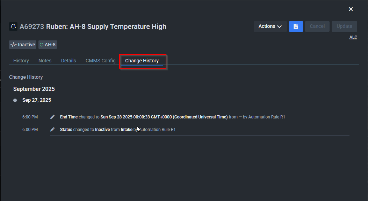368x201 pixels.
Task: Select the Change History tab
Action: [142, 61]
